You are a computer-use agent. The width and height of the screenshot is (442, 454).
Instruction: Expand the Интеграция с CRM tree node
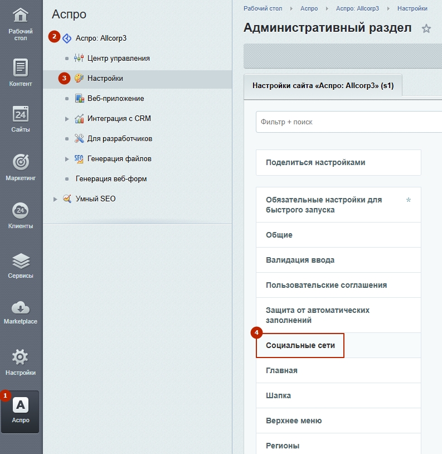click(67, 119)
